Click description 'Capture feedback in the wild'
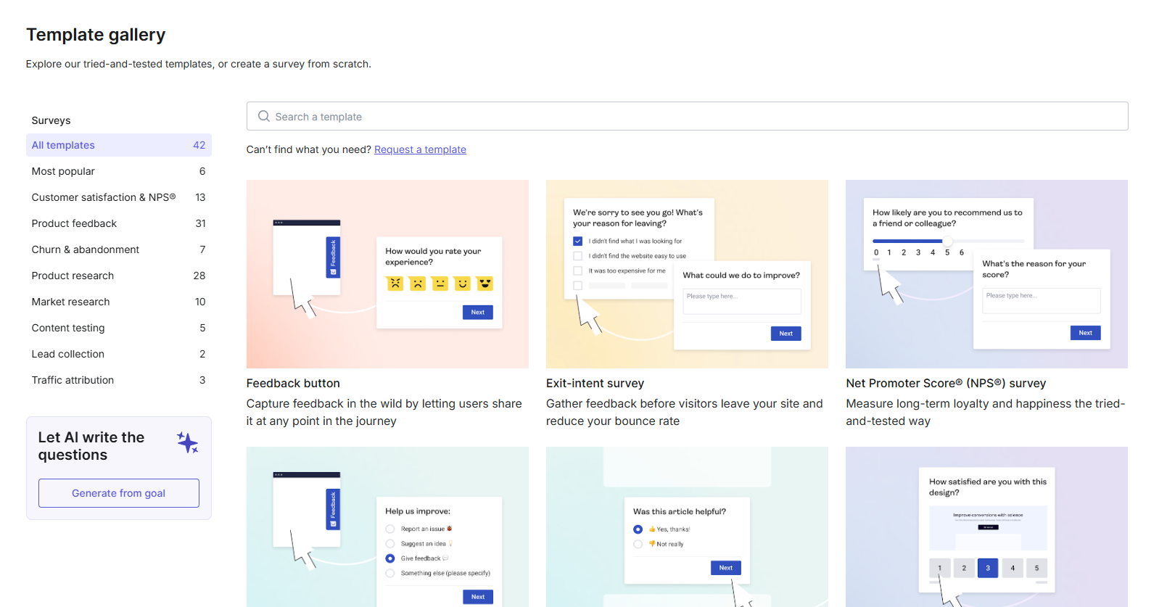The height and width of the screenshot is (607, 1167). click(384, 412)
